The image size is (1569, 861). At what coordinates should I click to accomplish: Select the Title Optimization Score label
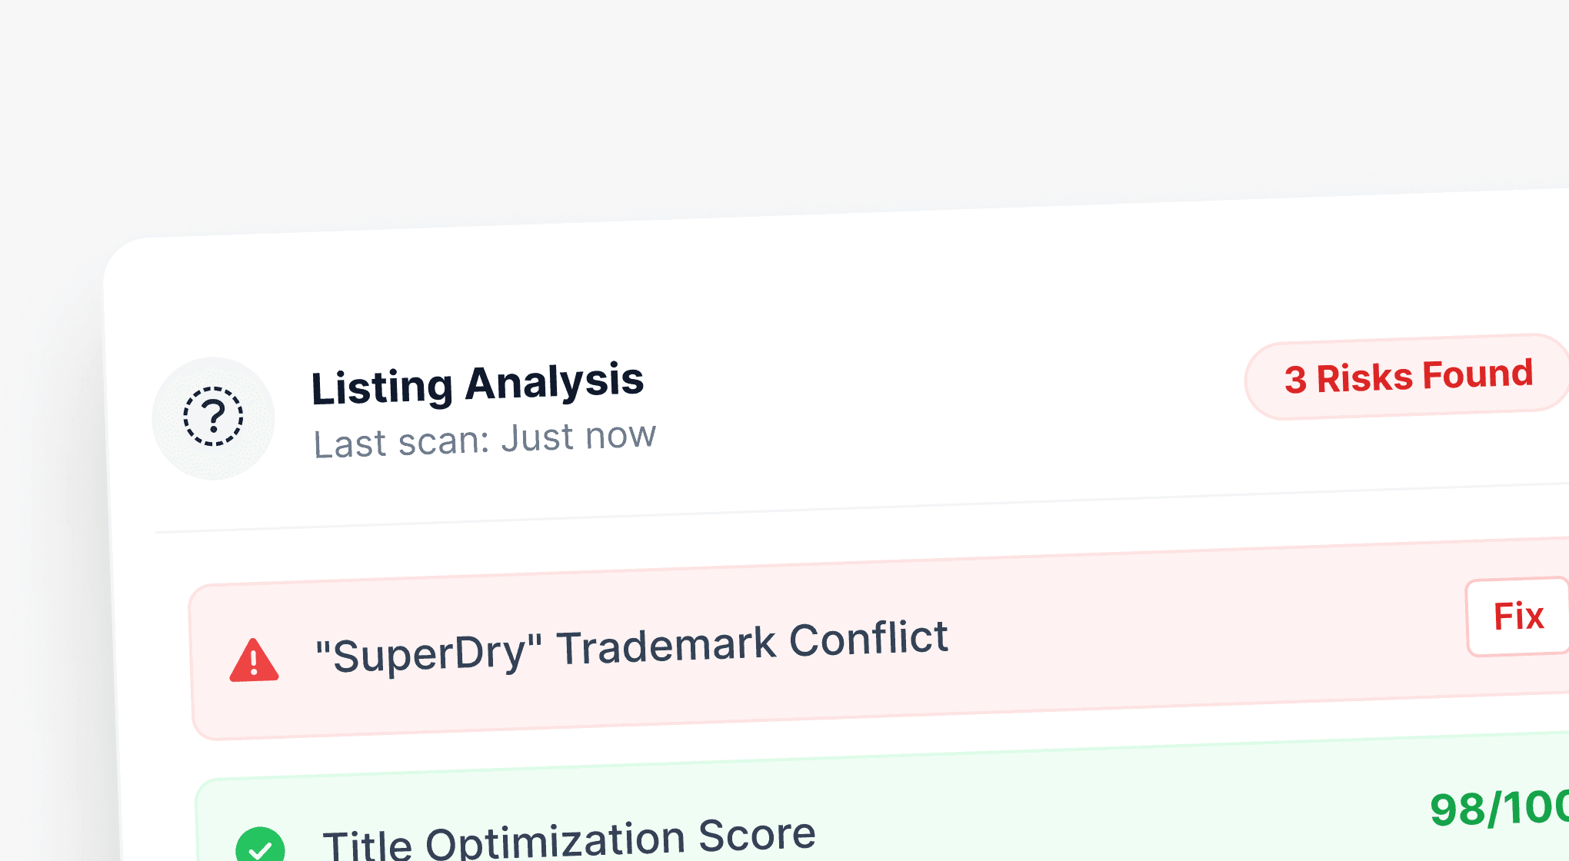(569, 840)
